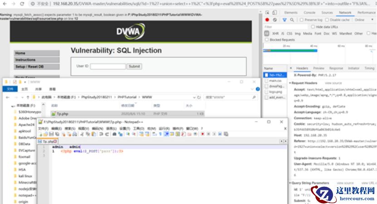Check Blocked Requests

coord(267,40)
